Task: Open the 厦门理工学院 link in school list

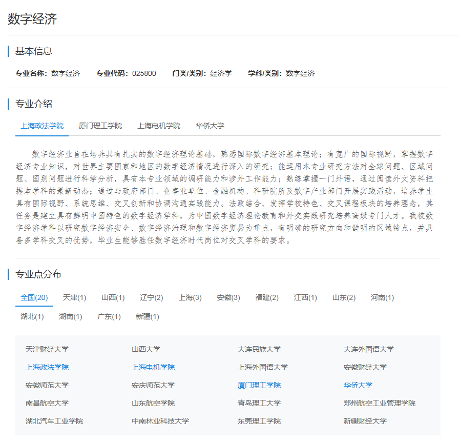Action: [x=259, y=385]
